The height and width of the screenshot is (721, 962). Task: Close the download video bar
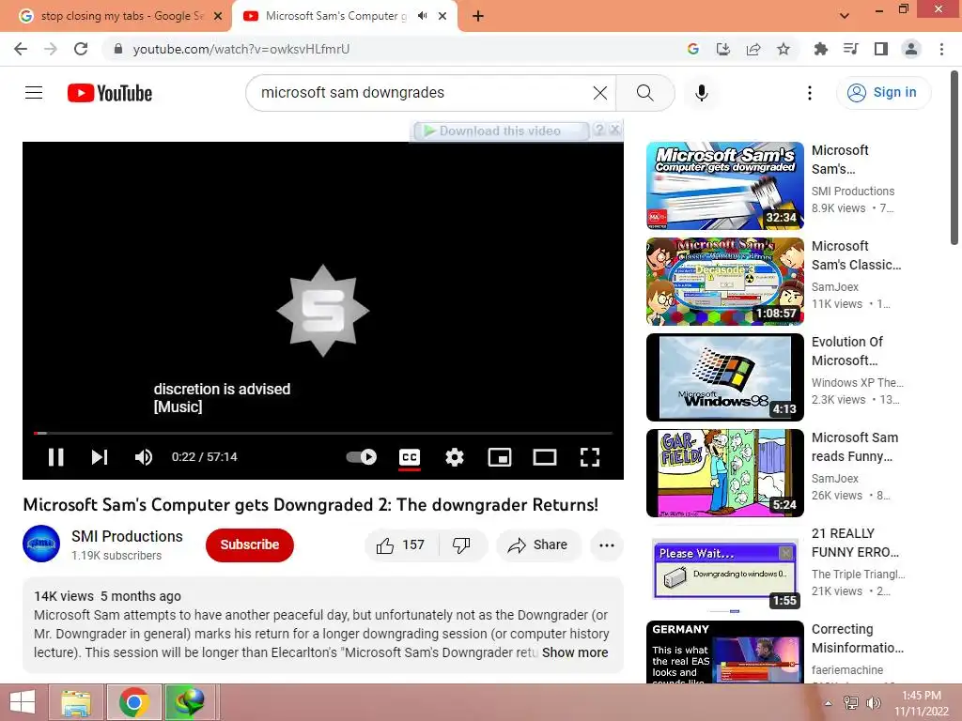614,130
